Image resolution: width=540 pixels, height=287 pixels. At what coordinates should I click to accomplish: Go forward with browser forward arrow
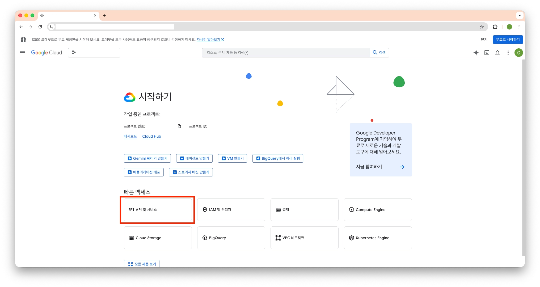pos(31,27)
